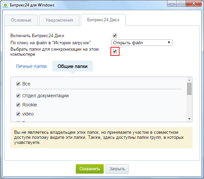Click the Битрикс24 app icon in title bar
The image size is (204, 179).
coord(5,5)
